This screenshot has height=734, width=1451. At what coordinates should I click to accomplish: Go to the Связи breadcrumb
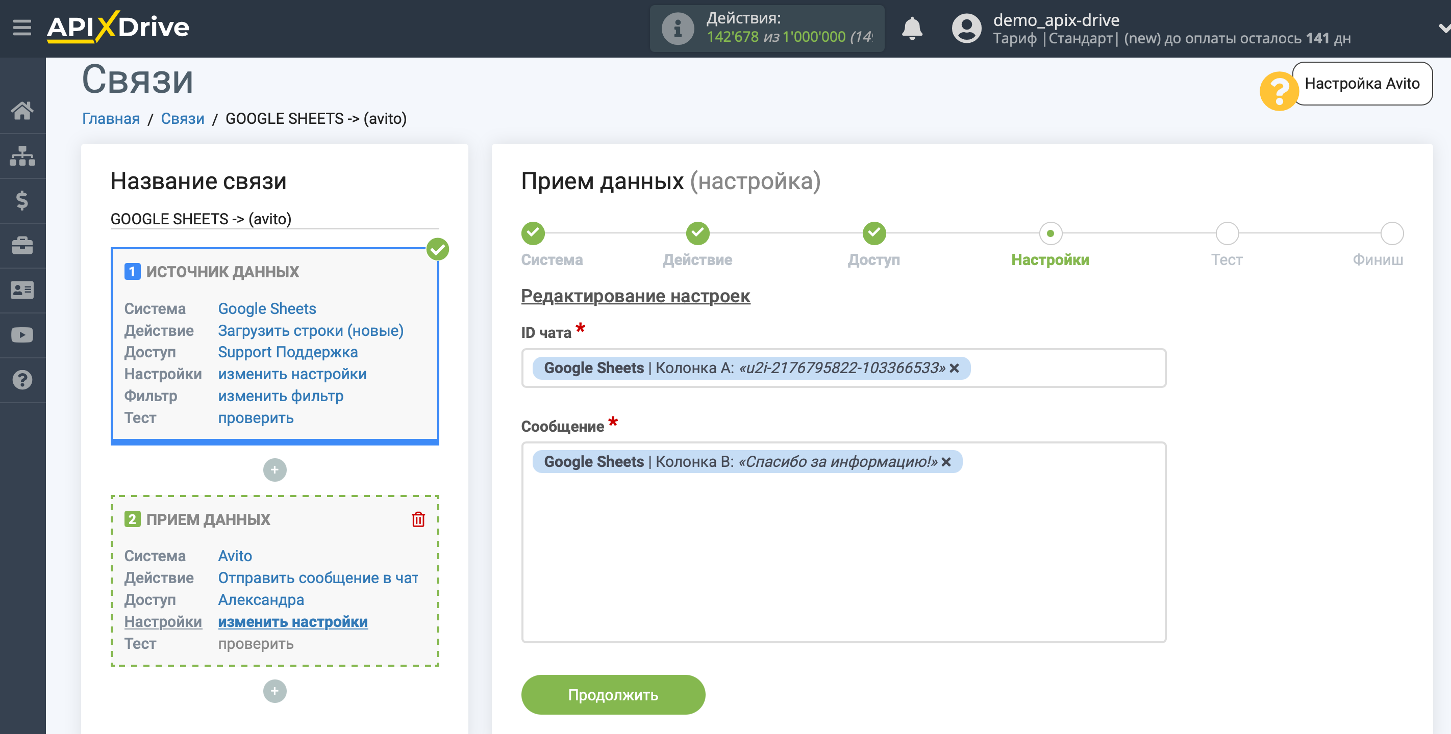[183, 118]
